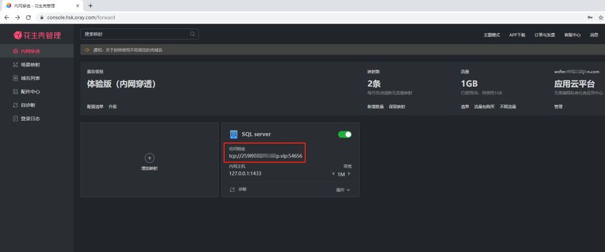Viewport: 605px width, 252px height.
Task: Click 客服中心 in top navigation
Action: 572,35
